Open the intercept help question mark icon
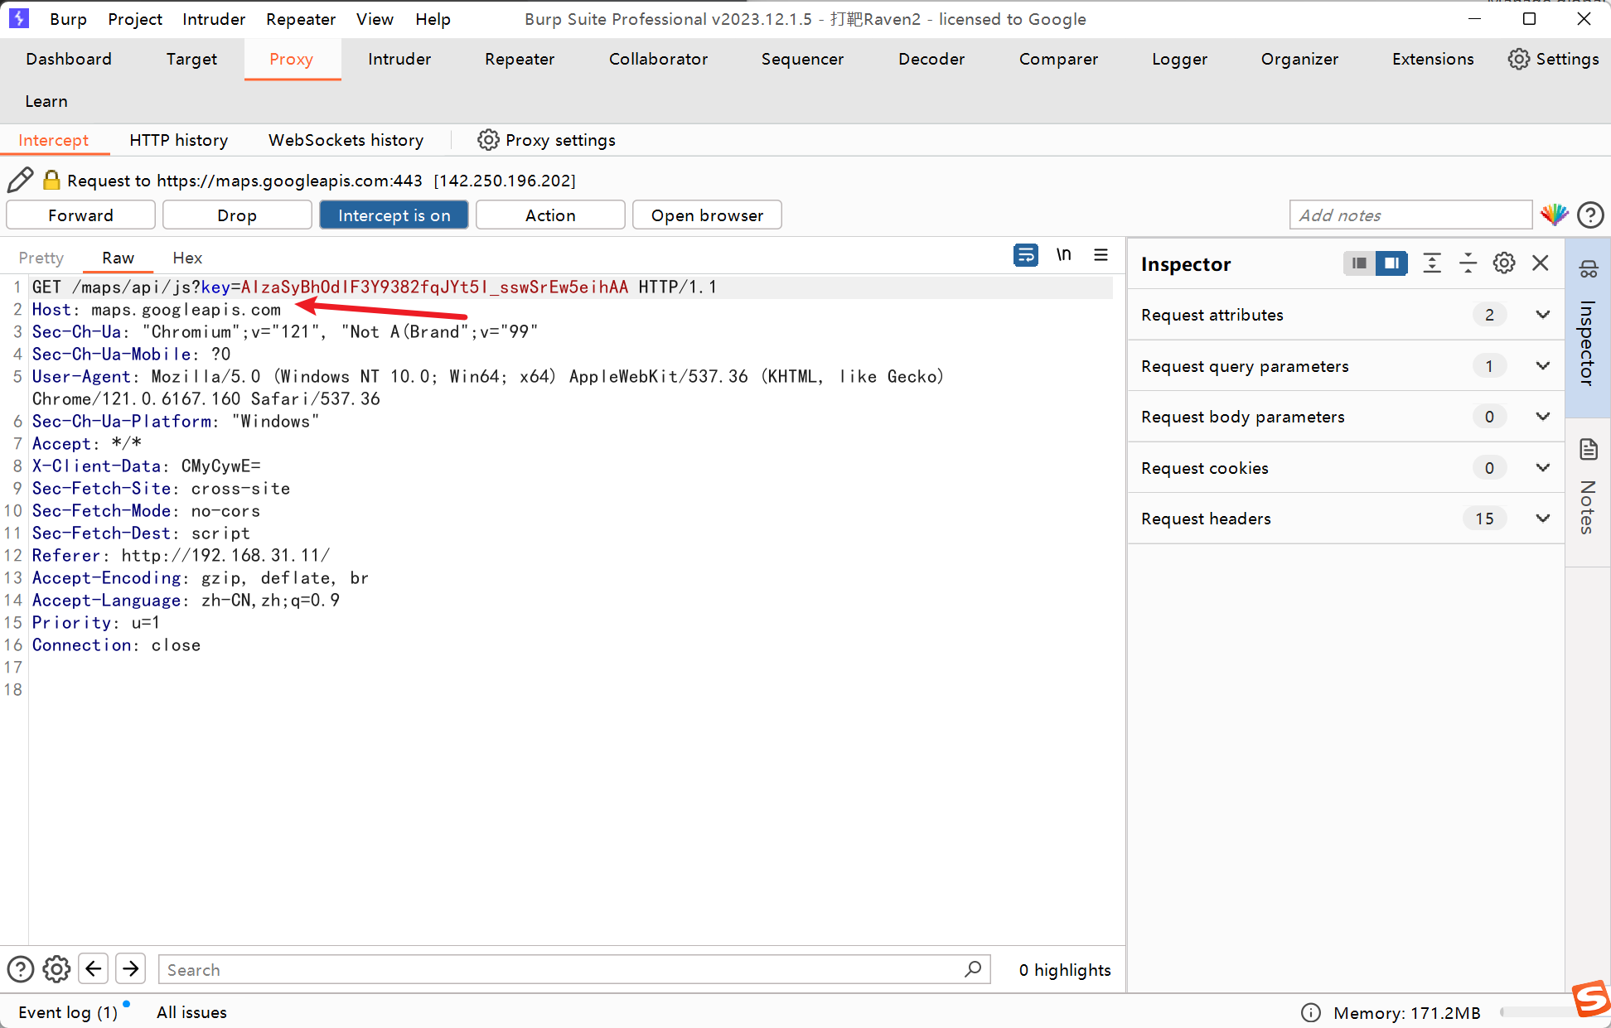This screenshot has width=1611, height=1028. point(1590,215)
